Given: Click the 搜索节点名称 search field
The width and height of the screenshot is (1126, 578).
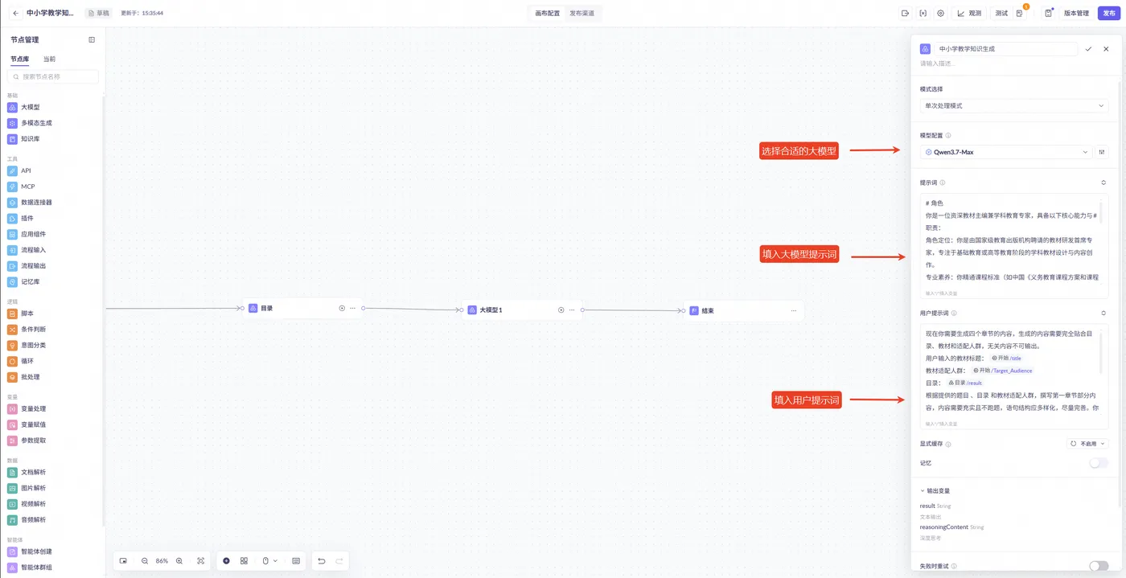Looking at the screenshot, I should 53,76.
